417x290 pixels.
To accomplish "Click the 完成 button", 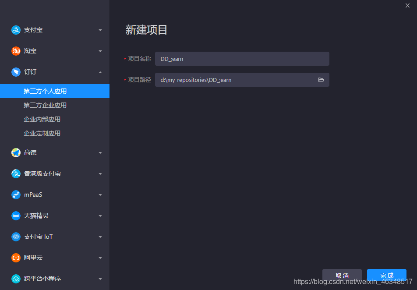I will (386, 275).
